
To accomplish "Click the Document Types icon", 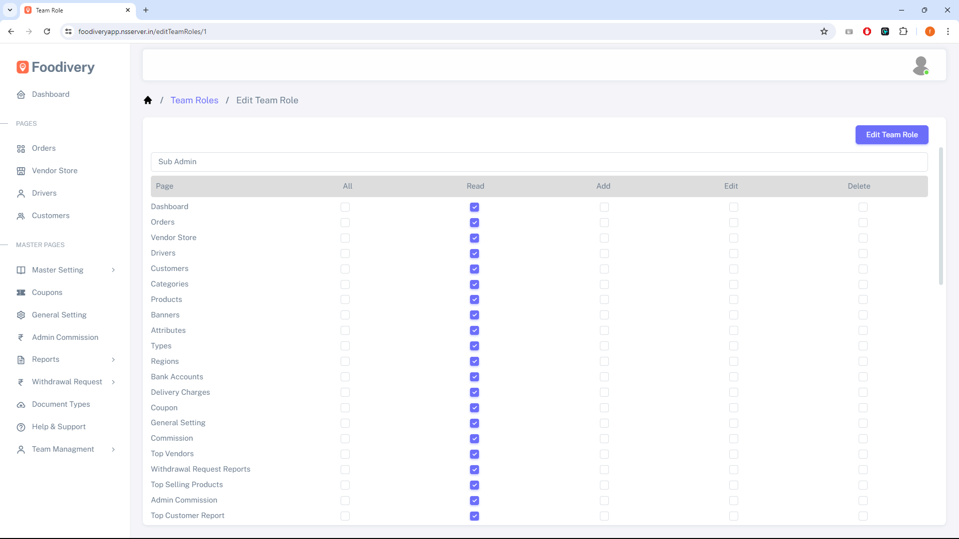I will click(x=20, y=404).
